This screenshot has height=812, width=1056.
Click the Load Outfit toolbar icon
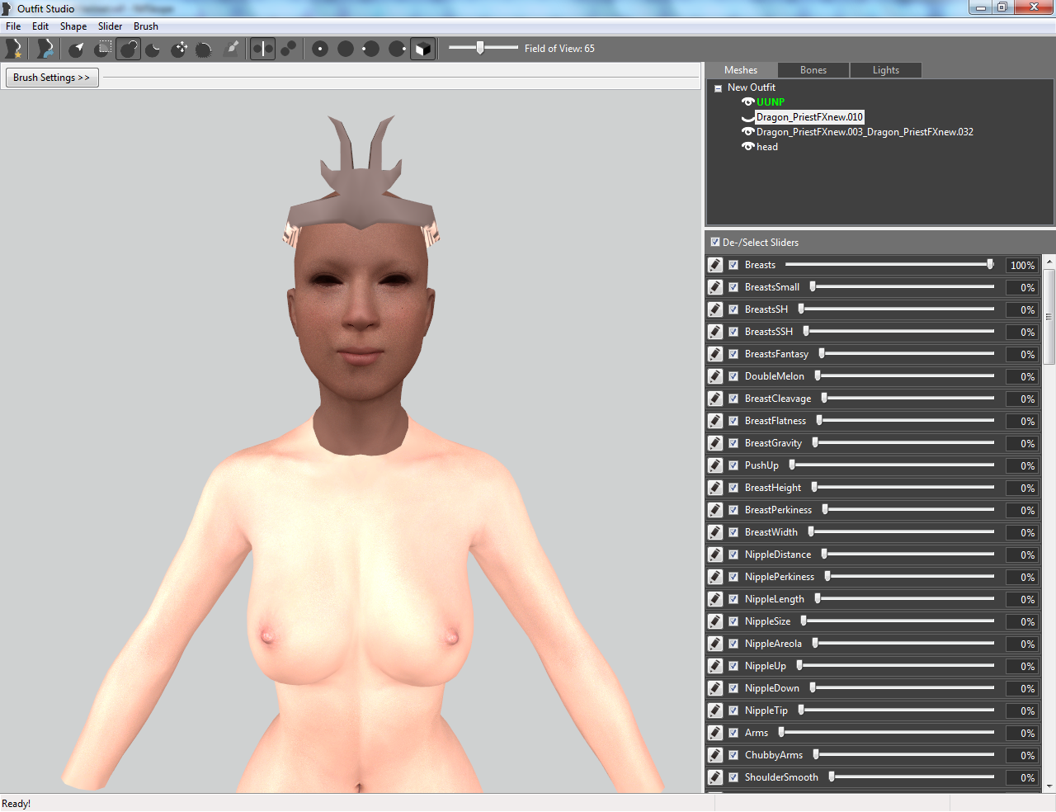(x=45, y=49)
